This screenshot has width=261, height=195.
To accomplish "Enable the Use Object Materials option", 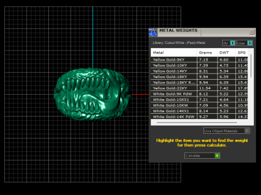I will point(227,131).
